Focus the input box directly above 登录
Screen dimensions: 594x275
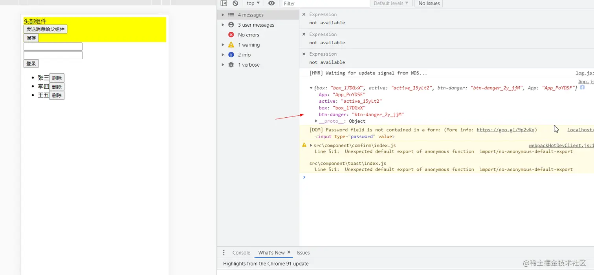(x=53, y=55)
